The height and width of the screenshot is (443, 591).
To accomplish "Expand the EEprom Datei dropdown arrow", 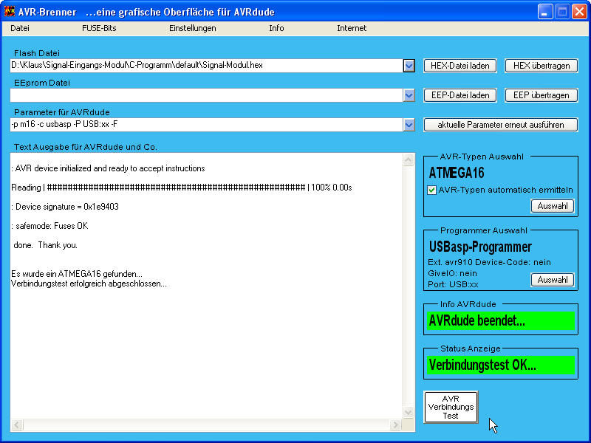I will [409, 95].
